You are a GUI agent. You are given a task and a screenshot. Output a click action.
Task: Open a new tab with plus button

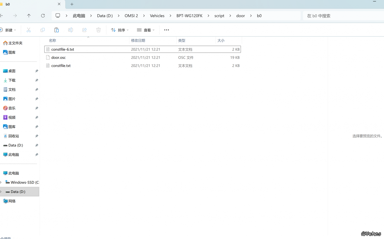[72, 4]
